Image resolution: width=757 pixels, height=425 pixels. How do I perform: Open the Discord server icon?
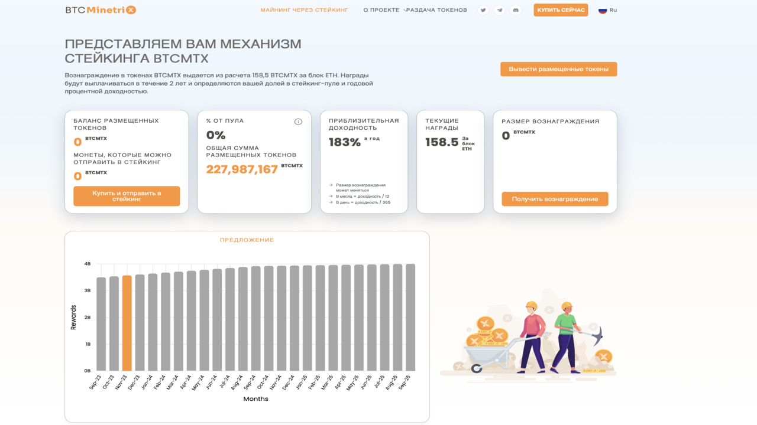(516, 10)
